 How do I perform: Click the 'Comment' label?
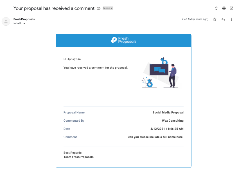[70, 137]
